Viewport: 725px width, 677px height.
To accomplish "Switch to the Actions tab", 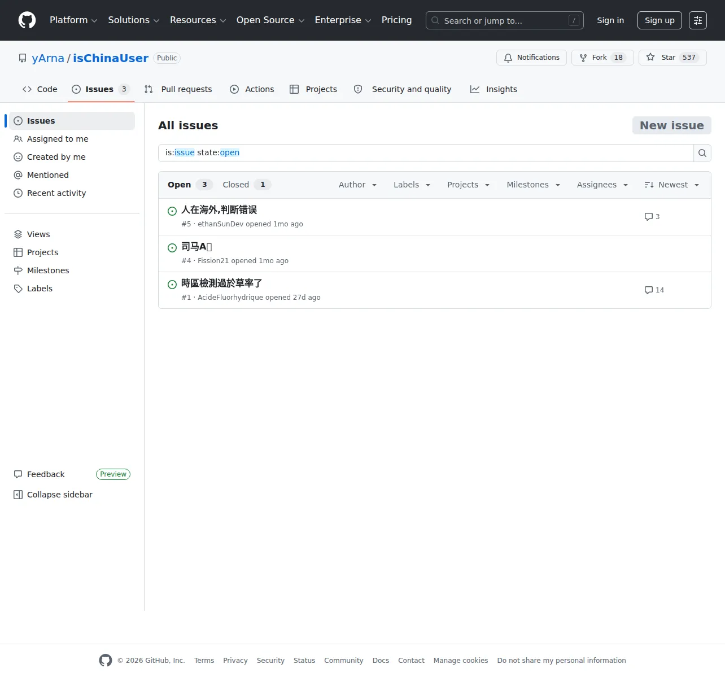I will coord(252,89).
